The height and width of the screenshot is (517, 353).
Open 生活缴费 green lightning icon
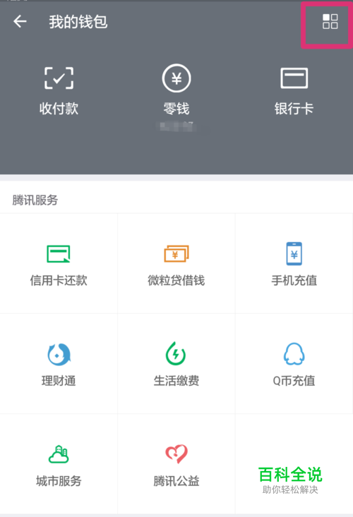pos(176,353)
